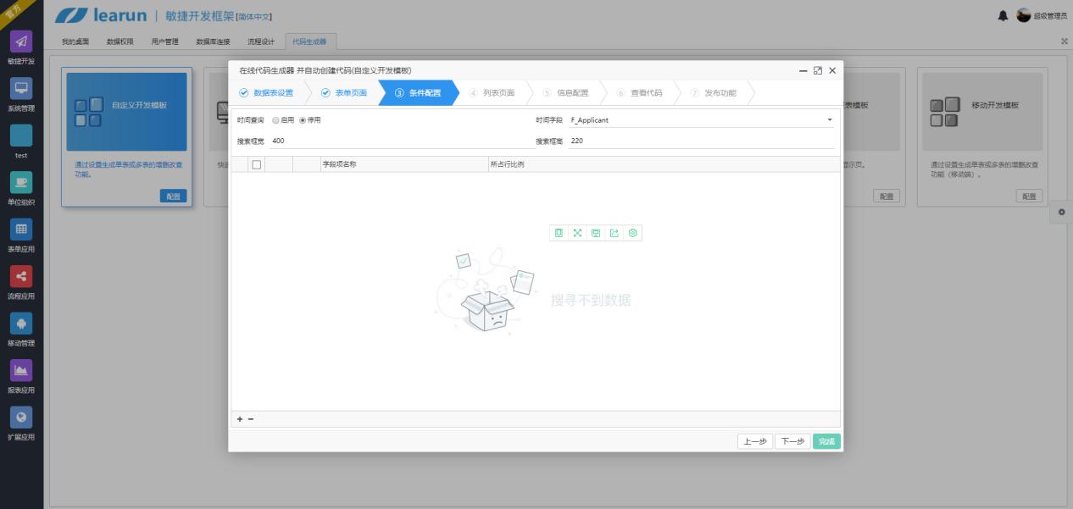This screenshot has height=509, width=1073.
Task: Select the 自定义开发模板 blue card thumbnail
Action: pos(126,112)
